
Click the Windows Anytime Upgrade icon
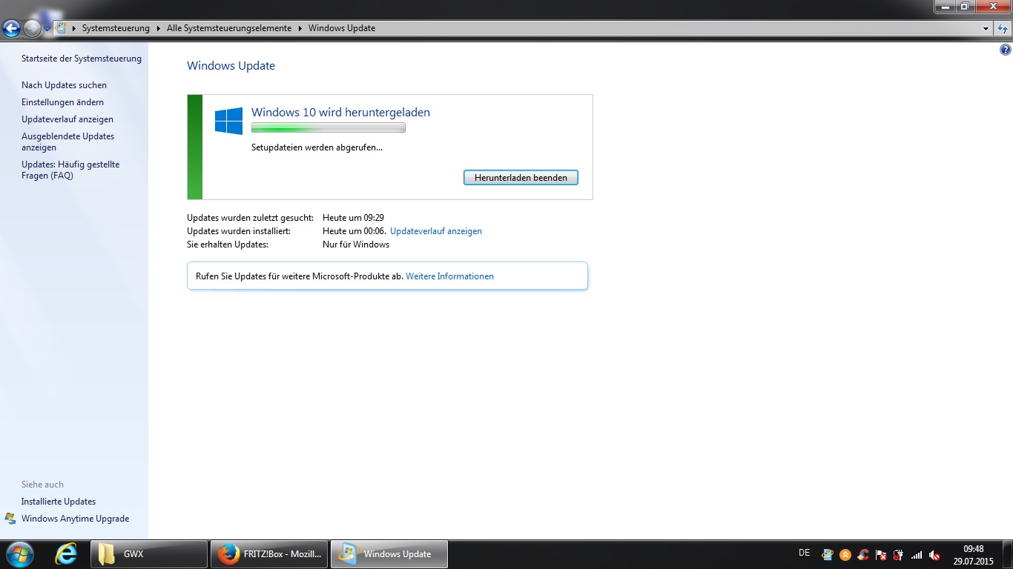(x=10, y=519)
